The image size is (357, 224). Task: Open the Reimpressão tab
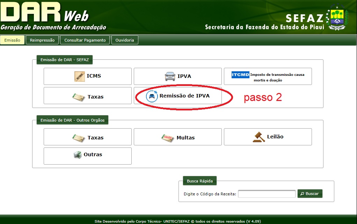click(42, 40)
